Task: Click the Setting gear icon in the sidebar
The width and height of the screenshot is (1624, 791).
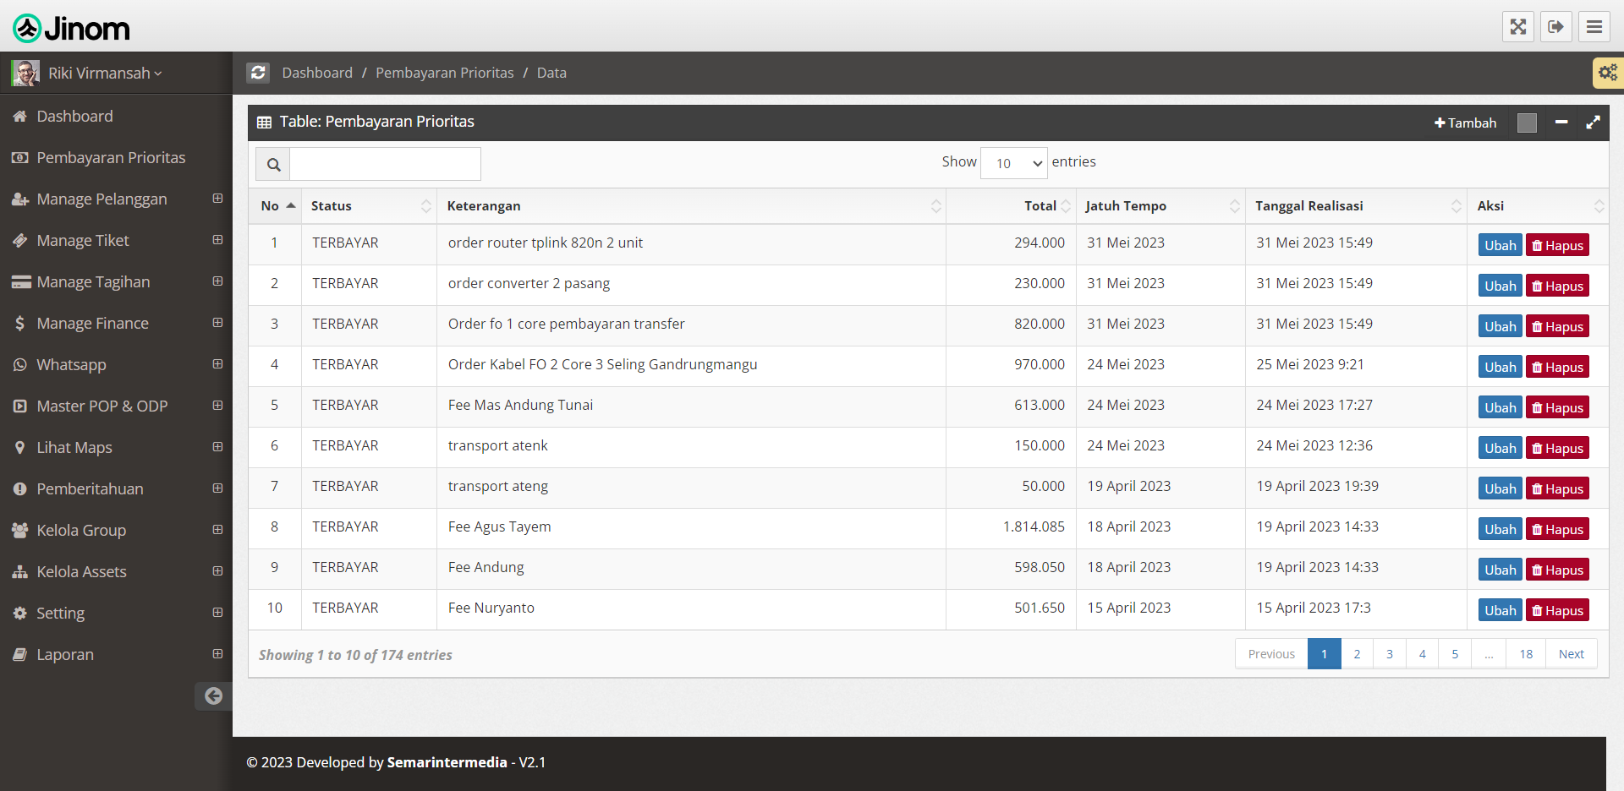Action: pos(19,614)
